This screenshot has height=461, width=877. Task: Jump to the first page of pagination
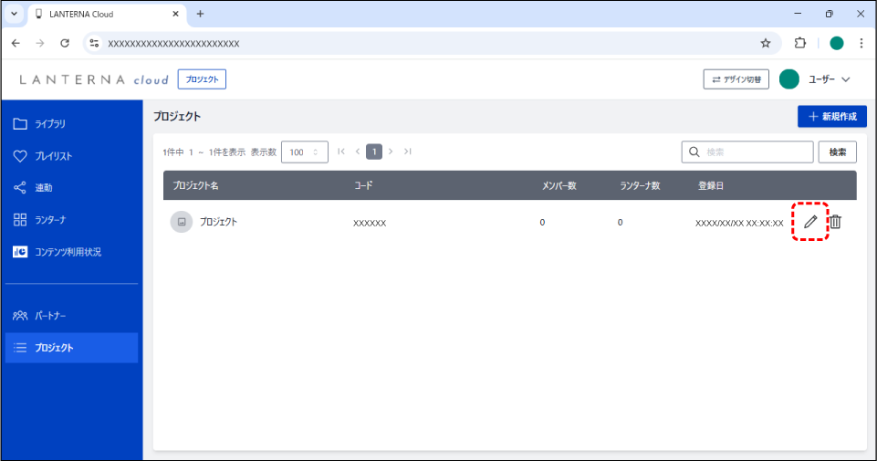pyautogui.click(x=341, y=152)
